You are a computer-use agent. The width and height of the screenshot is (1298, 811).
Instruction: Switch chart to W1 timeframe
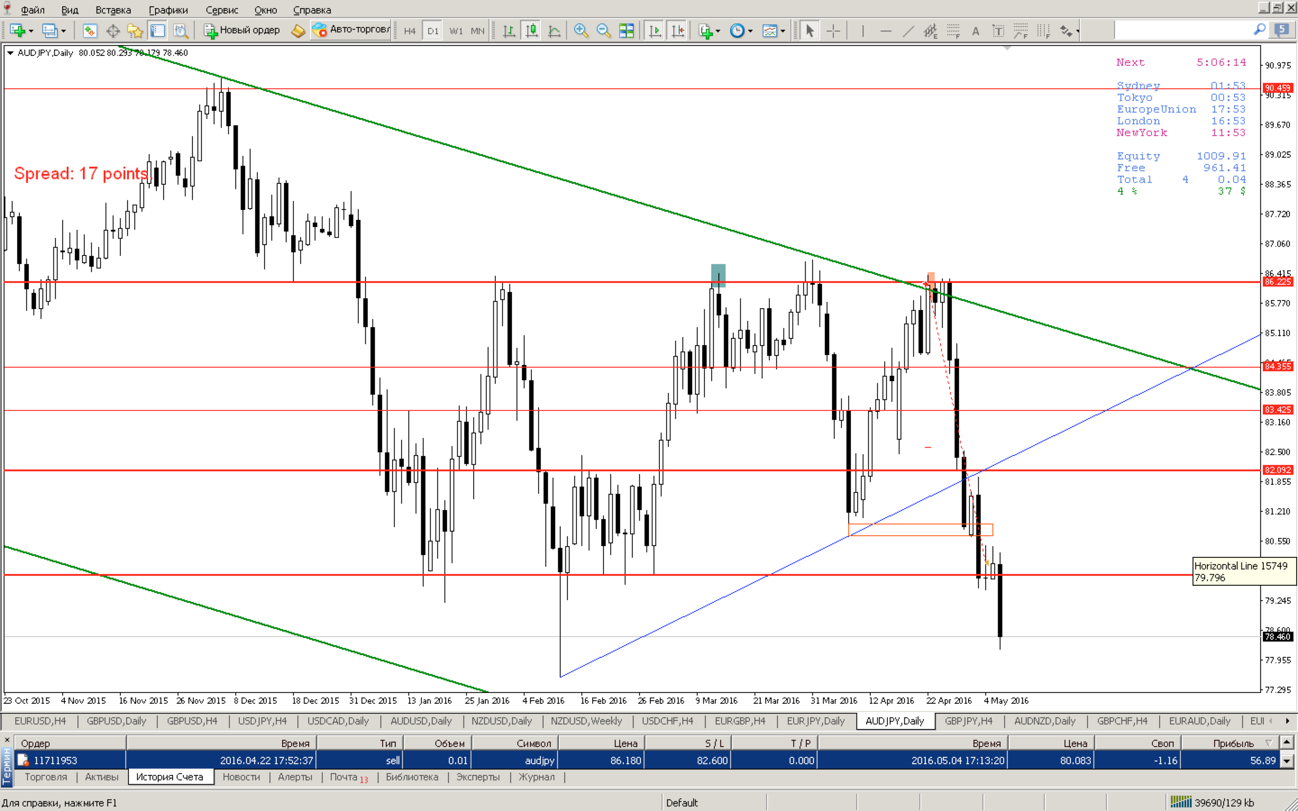click(456, 31)
